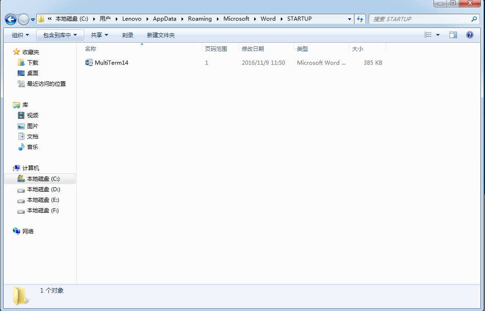The image size is (485, 311).
Task: Open the 共享 dropdown menu
Action: pos(99,35)
